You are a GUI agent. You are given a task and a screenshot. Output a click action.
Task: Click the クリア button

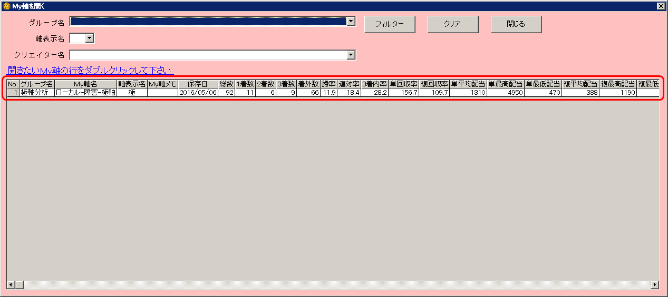pyautogui.click(x=453, y=24)
